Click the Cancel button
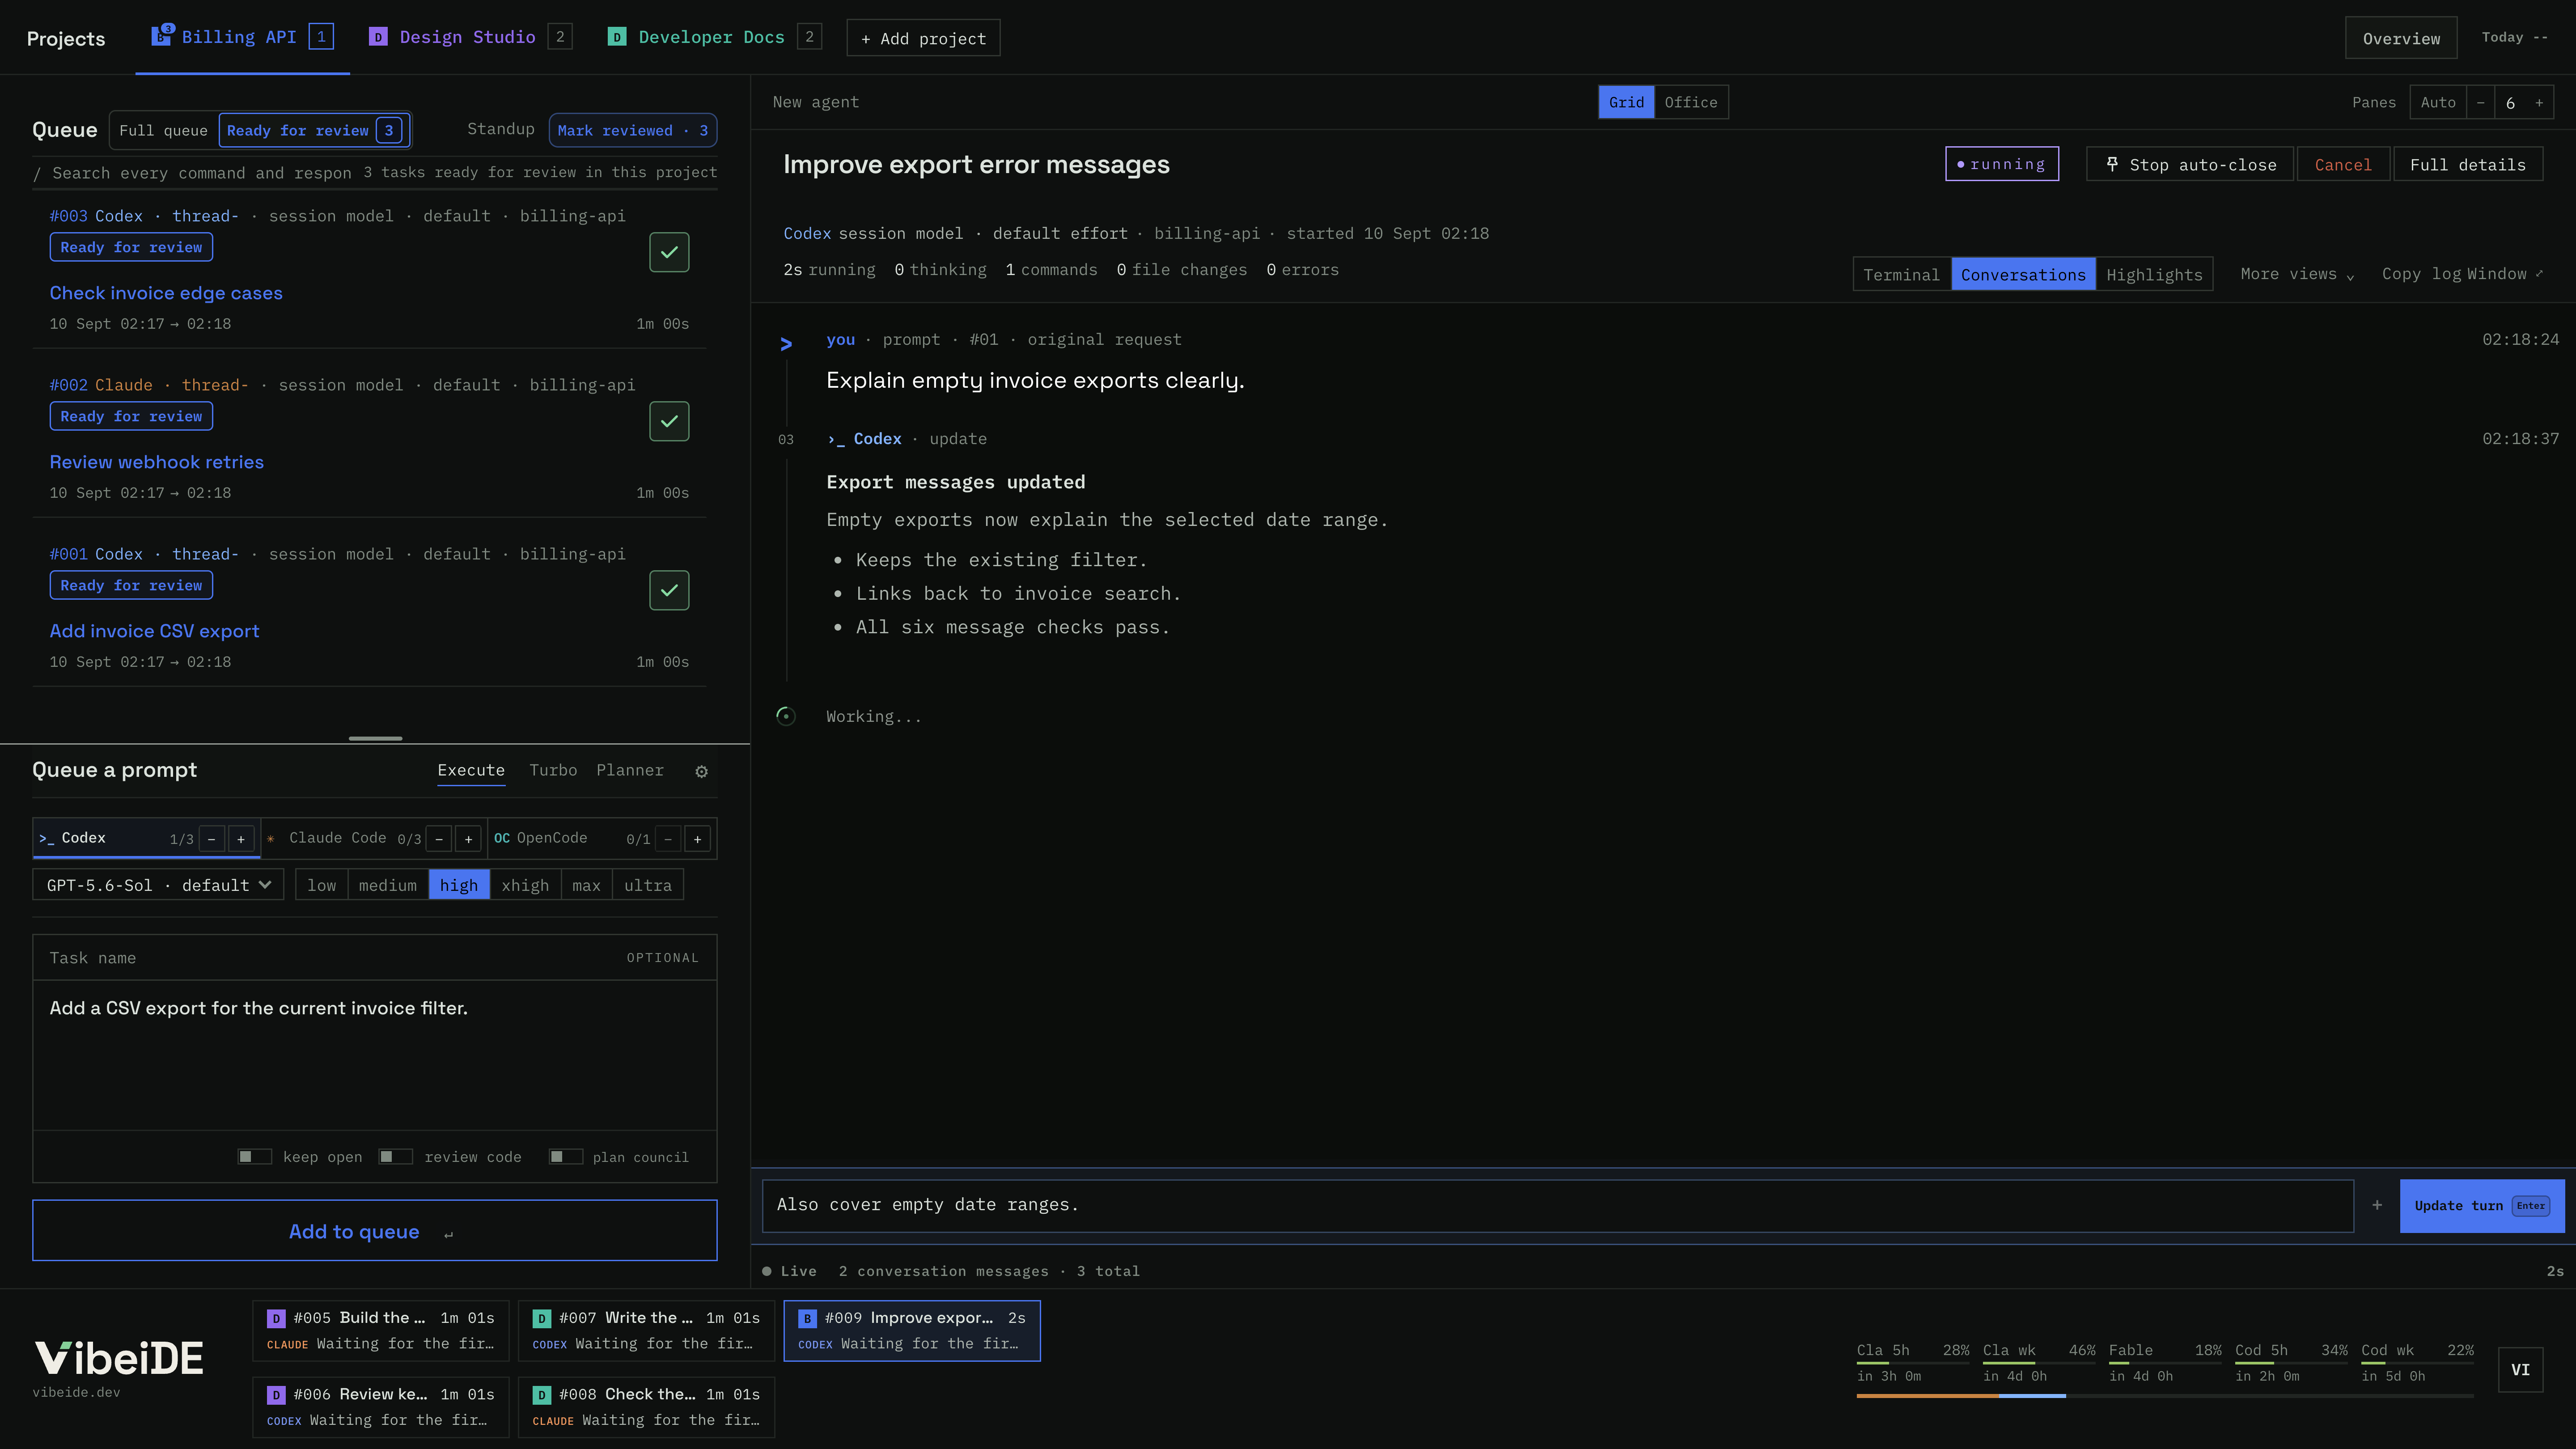This screenshot has height=1449, width=2576. (2343, 164)
